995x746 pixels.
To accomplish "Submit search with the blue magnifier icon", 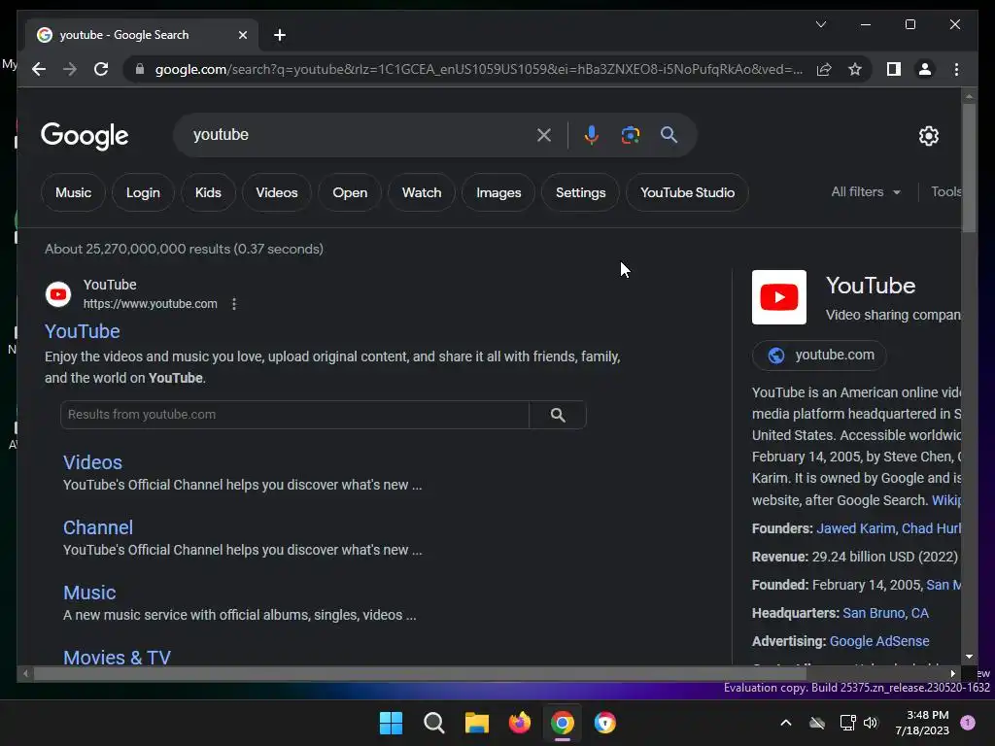I will click(x=669, y=134).
